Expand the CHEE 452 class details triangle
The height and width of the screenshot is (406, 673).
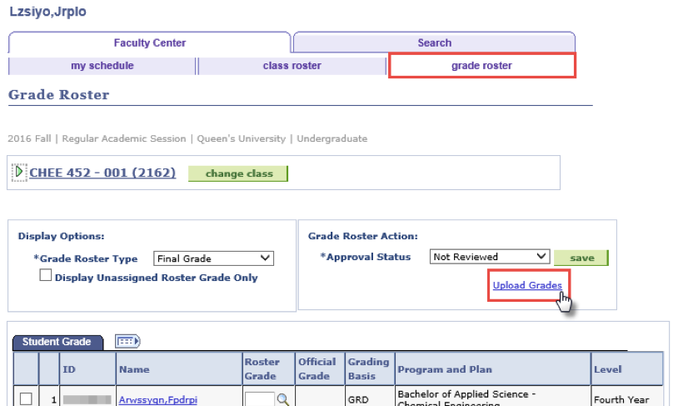[x=19, y=173]
